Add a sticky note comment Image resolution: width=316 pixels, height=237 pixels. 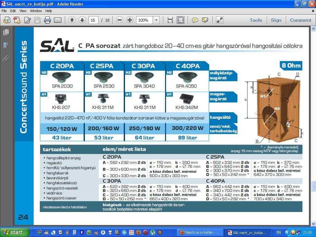point(195,20)
